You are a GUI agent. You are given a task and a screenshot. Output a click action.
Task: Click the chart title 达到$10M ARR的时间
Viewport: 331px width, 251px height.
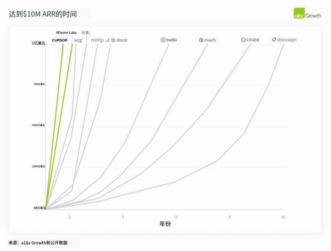tap(42, 14)
